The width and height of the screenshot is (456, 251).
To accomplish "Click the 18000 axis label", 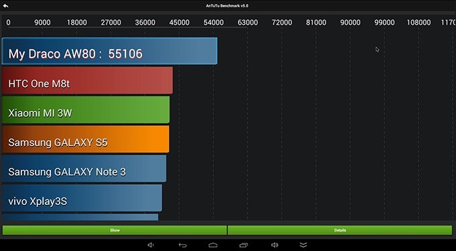I will (76, 23).
